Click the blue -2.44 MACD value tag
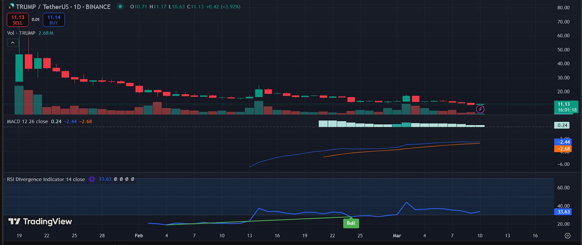The width and height of the screenshot is (582, 245). click(563, 142)
